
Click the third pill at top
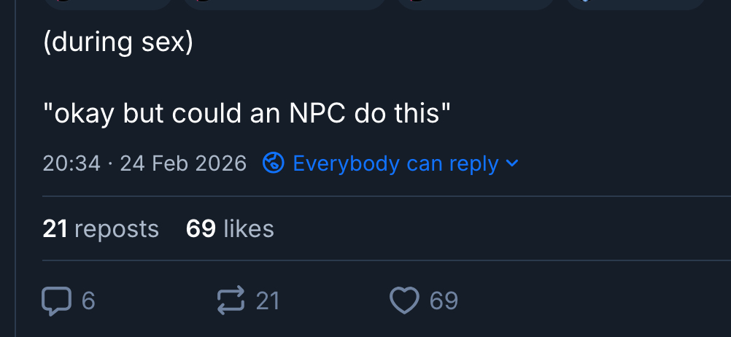tap(475, 4)
